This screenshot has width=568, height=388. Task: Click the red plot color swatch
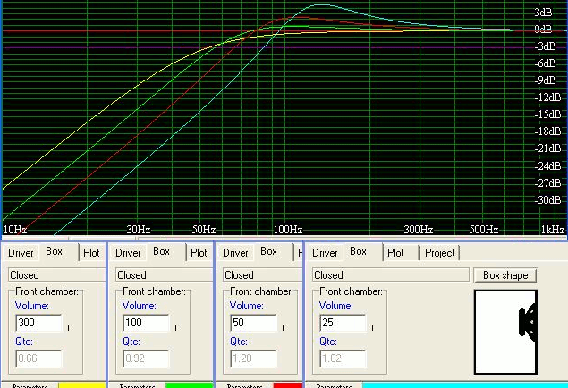(288, 385)
